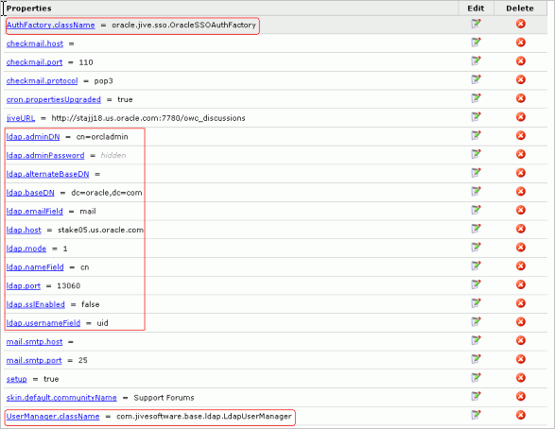
Task: Click the oracle.jive.sso.OracleSSOAuthFactory value text
Action: coord(183,26)
